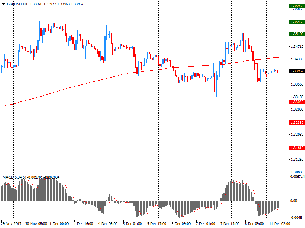Click the 7 Dec 17:00 time label
This screenshot has height=228, width=305.
230,224
